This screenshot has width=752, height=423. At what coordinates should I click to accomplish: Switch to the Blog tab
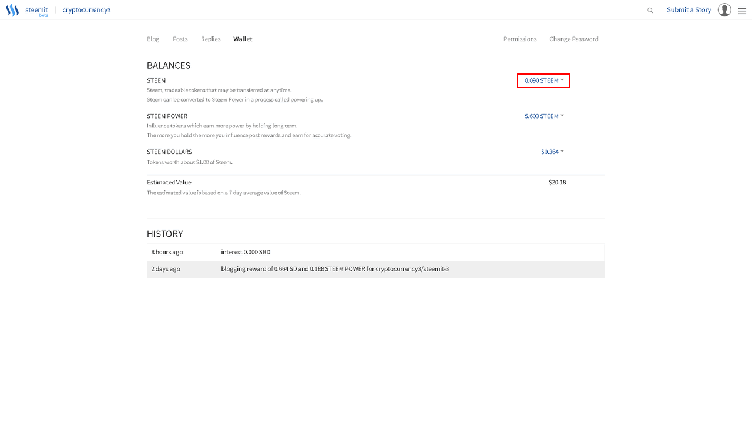tap(153, 39)
